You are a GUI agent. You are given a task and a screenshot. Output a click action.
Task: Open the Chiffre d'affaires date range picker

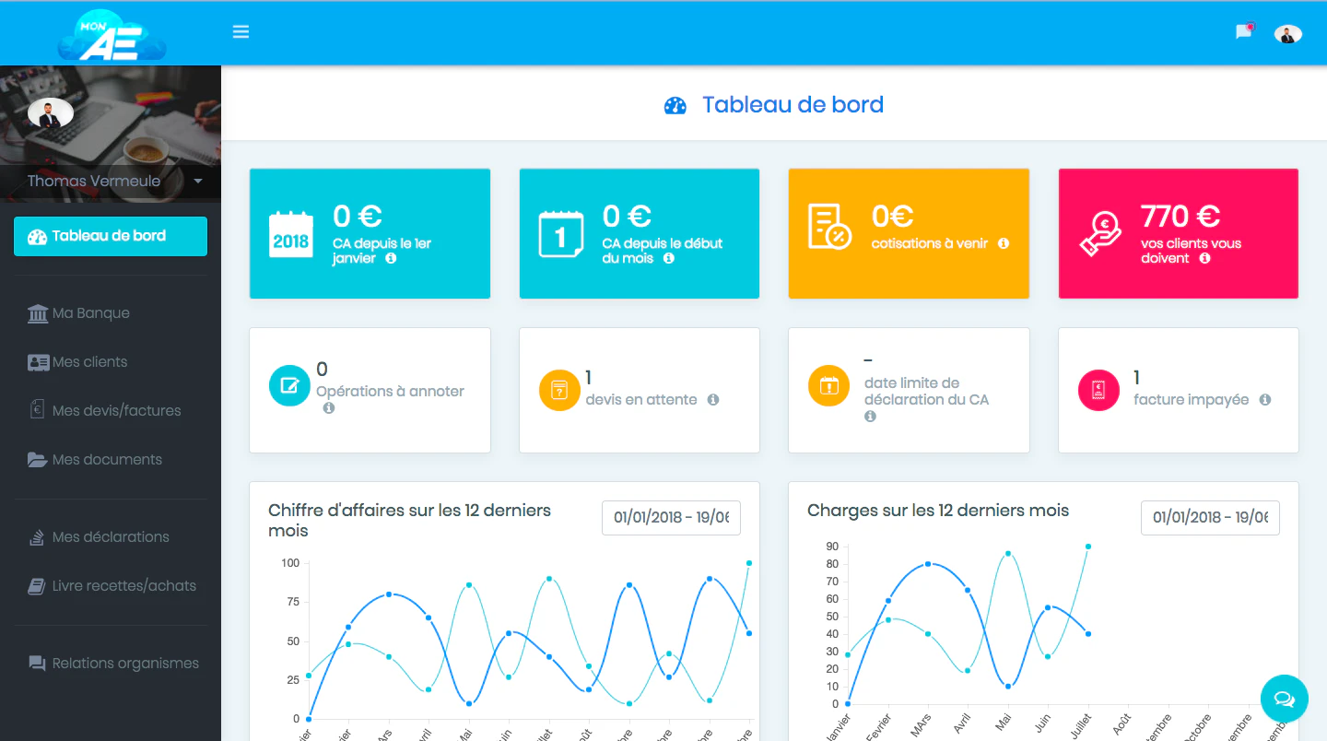coord(671,517)
